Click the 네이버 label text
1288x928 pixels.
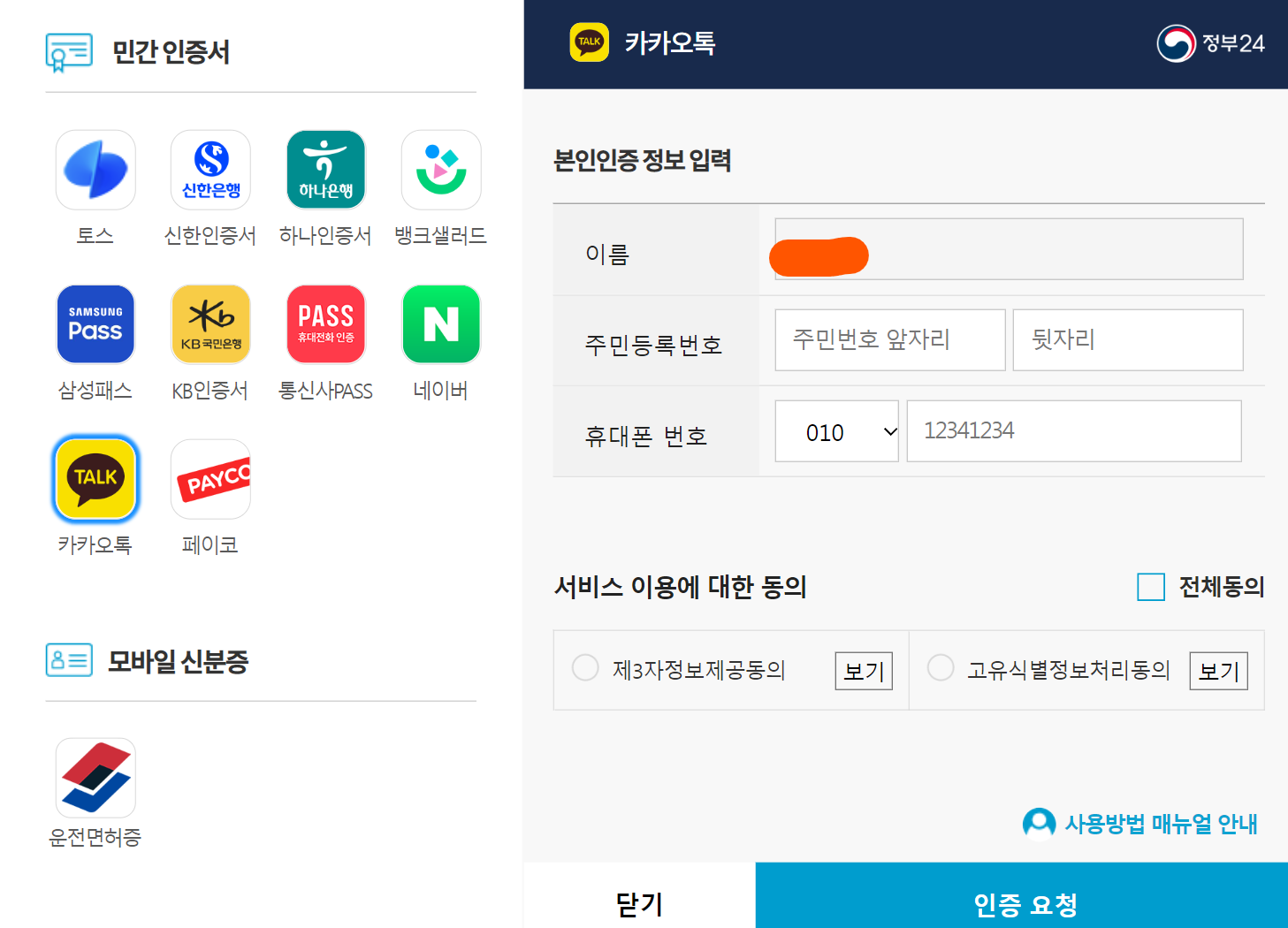pos(441,391)
